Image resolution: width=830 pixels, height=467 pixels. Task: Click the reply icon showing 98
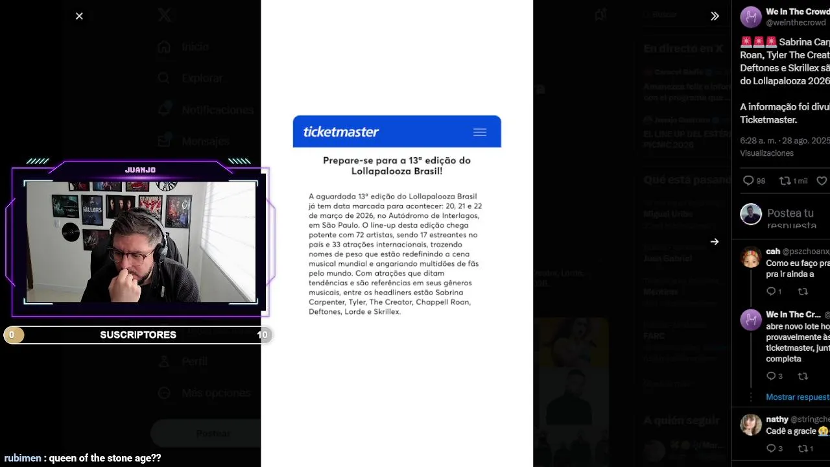[x=754, y=181]
